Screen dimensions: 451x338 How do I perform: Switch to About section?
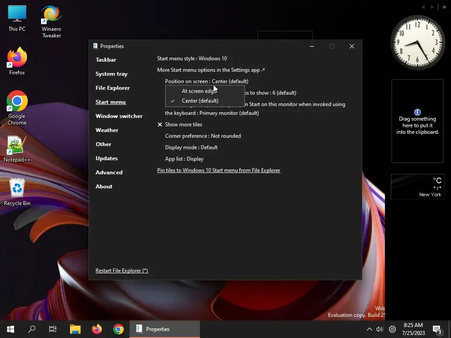(104, 187)
